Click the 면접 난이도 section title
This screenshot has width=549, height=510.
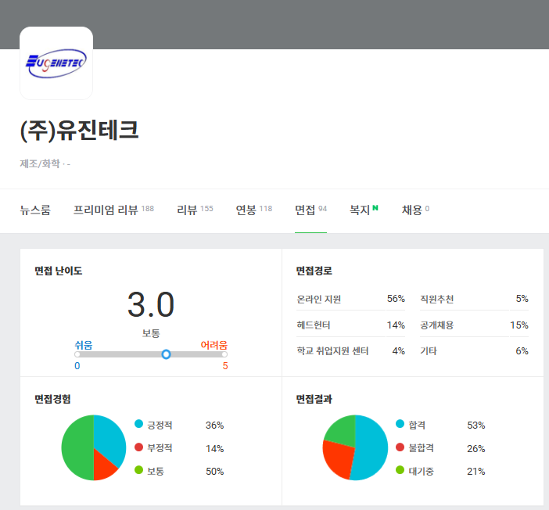(x=59, y=271)
